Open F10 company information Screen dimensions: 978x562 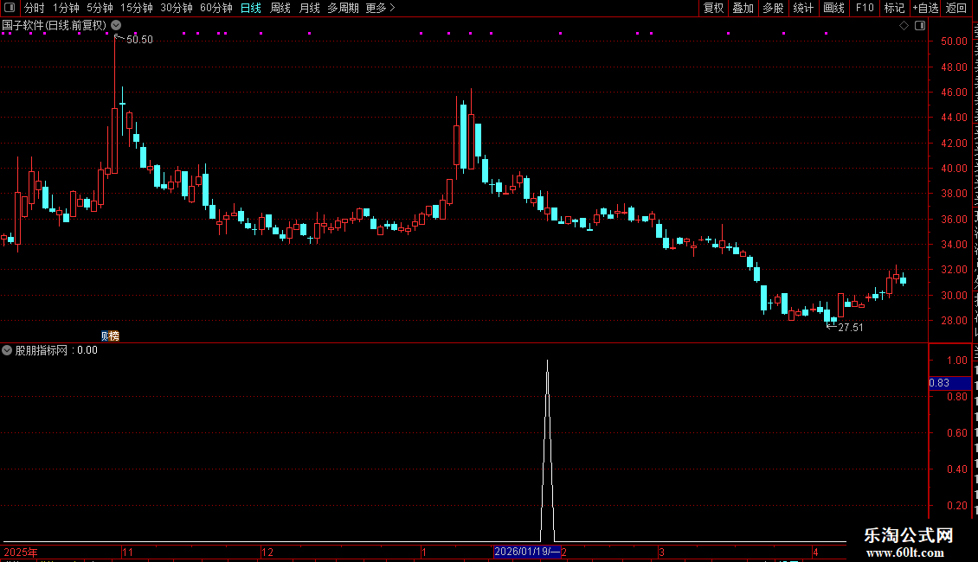(x=865, y=8)
